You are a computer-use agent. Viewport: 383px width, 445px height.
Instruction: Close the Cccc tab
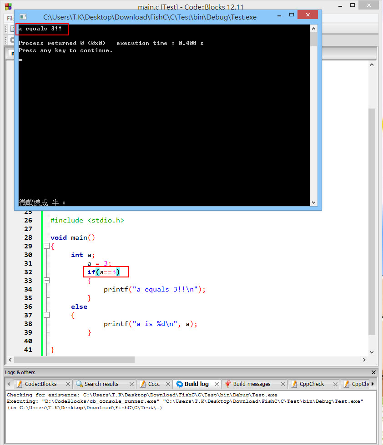coord(168,384)
